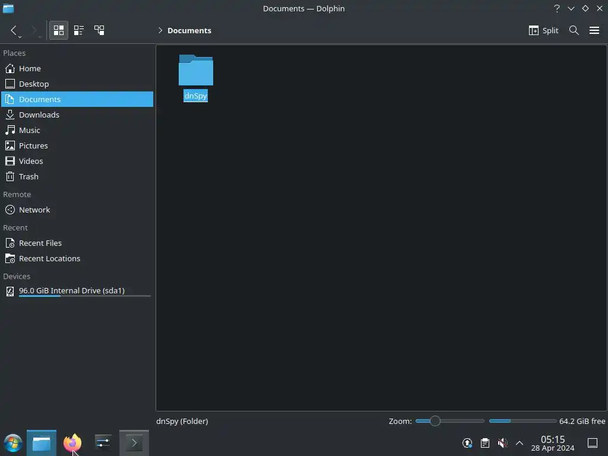The height and width of the screenshot is (456, 608).
Task: Open the application launcher start button
Action: 13,443
